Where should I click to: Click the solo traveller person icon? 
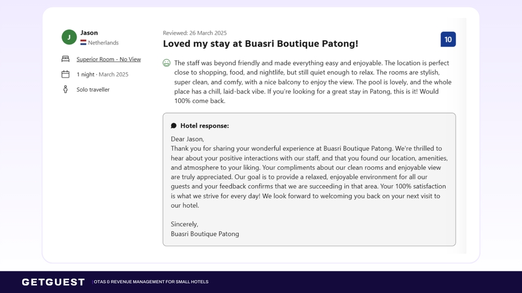(66, 89)
